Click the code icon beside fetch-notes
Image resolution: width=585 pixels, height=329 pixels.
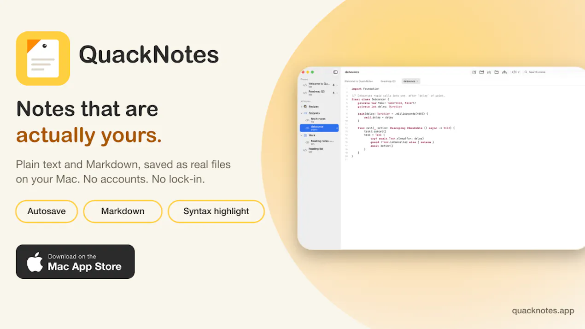(307, 120)
